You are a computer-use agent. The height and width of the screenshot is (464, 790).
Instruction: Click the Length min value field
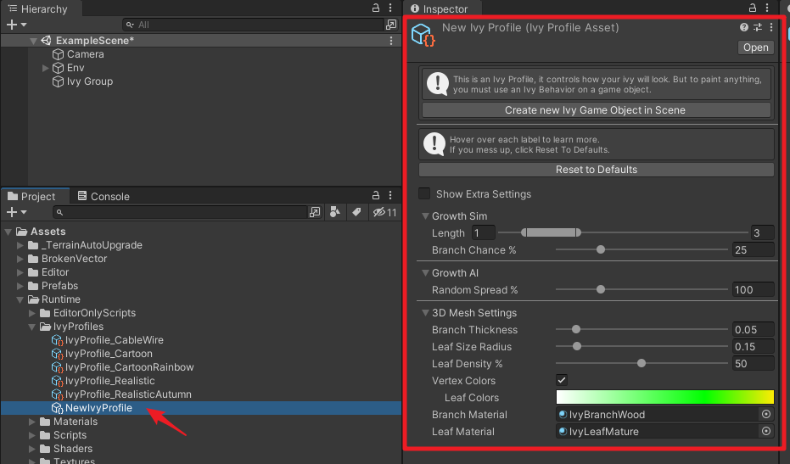tap(484, 232)
